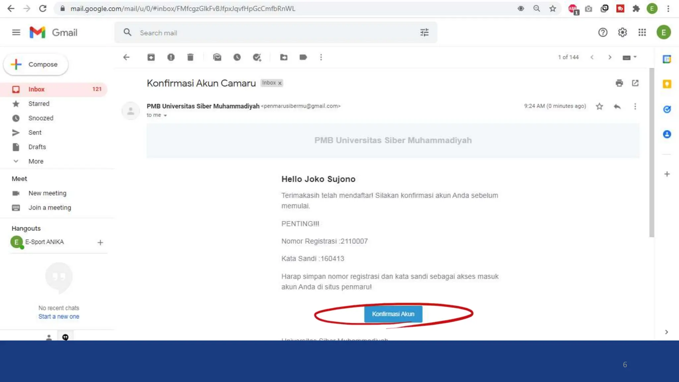Report the email as spam
Image resolution: width=679 pixels, height=382 pixels.
pos(171,57)
